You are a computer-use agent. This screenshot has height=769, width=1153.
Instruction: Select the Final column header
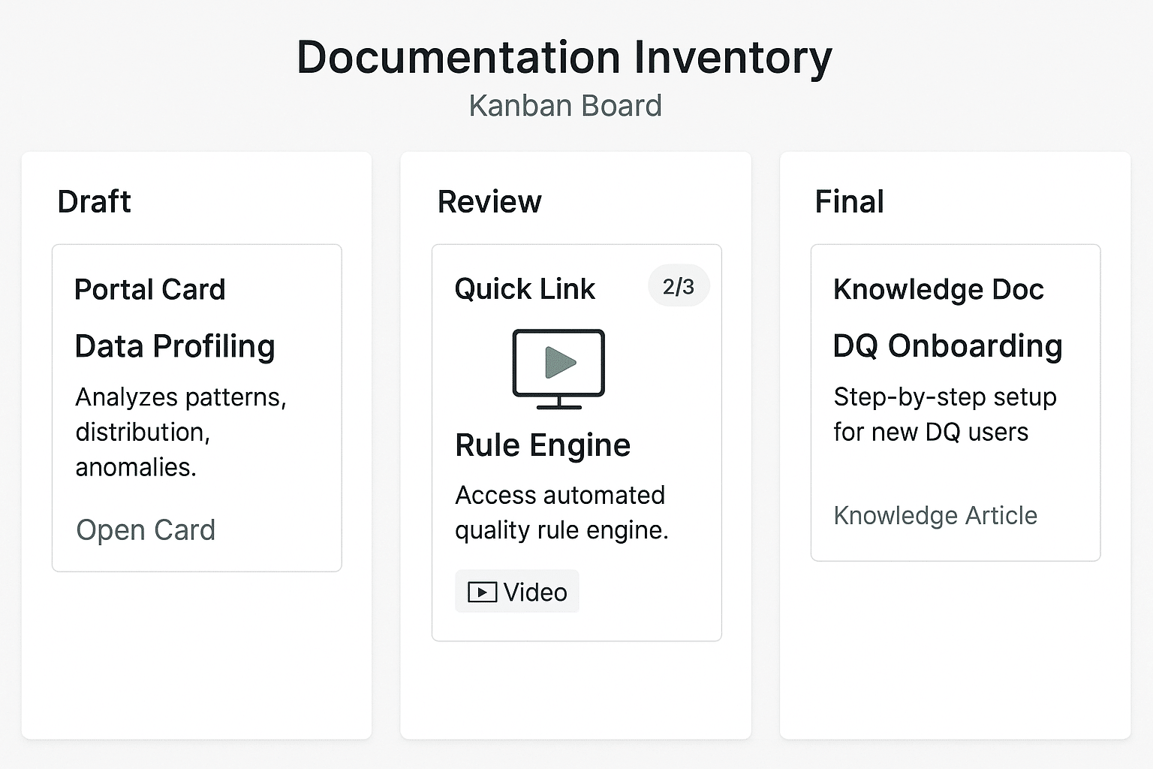pyautogui.click(x=849, y=201)
